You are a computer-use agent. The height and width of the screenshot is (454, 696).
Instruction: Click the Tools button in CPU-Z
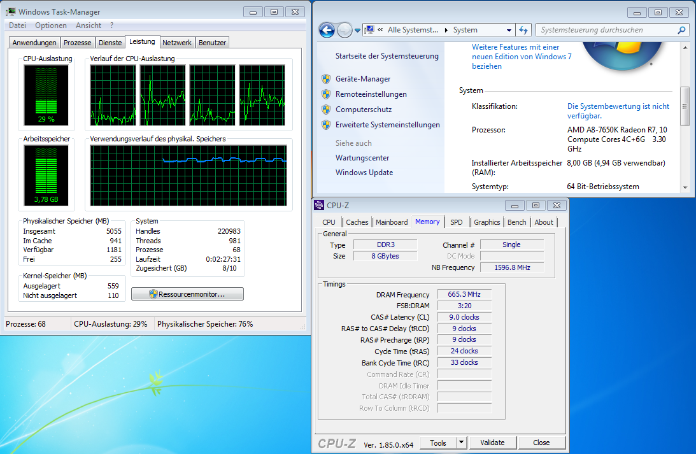tap(438, 443)
